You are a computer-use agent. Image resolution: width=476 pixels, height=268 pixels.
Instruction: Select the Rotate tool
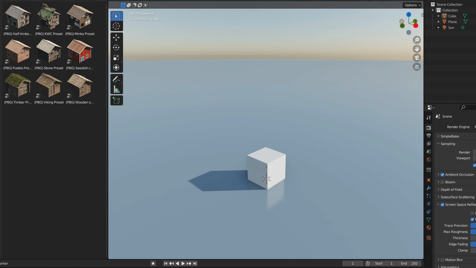click(116, 47)
